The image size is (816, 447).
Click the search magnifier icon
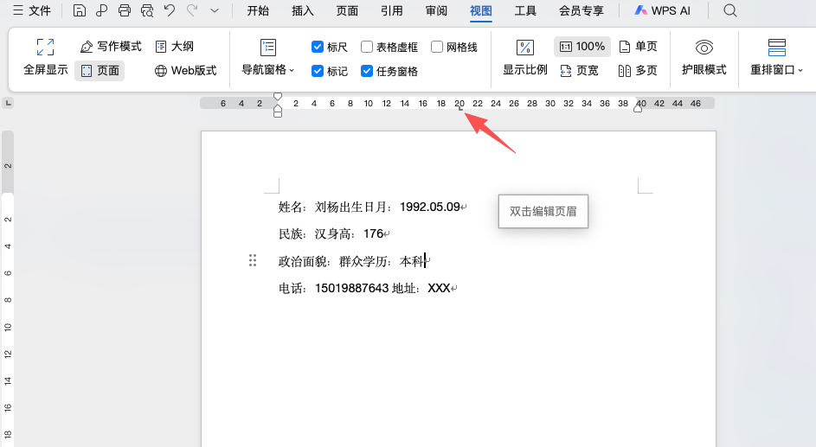pos(730,10)
